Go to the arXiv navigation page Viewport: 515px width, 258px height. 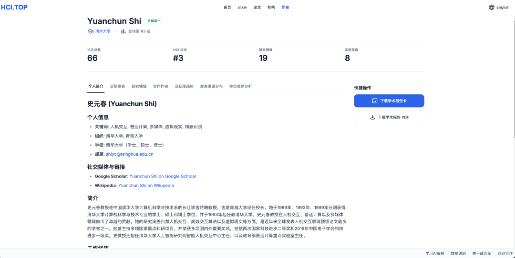click(242, 7)
